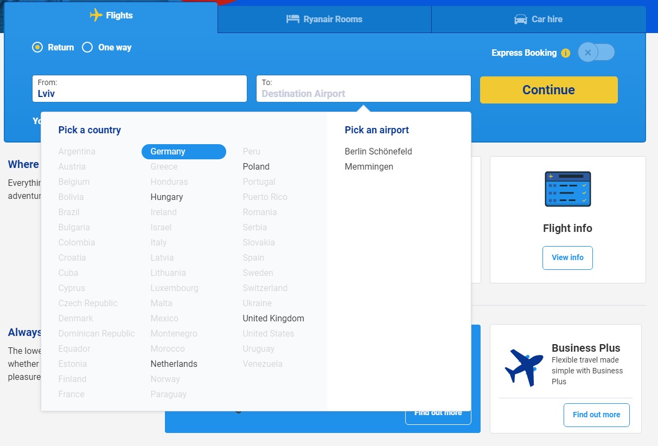Screen dimensions: 658x446
Task: Click the greyed-out Morocco entry
Action: [x=168, y=349]
